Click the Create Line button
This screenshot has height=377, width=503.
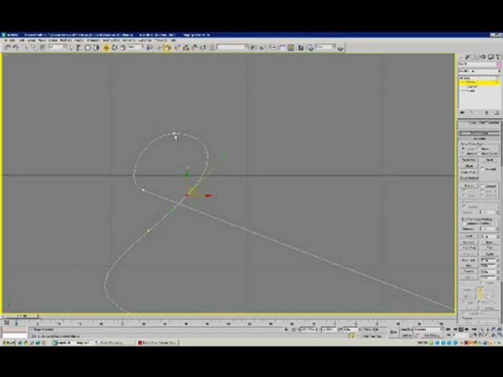469,160
